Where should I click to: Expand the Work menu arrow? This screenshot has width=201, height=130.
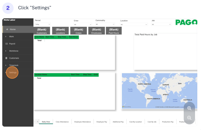[6, 37]
